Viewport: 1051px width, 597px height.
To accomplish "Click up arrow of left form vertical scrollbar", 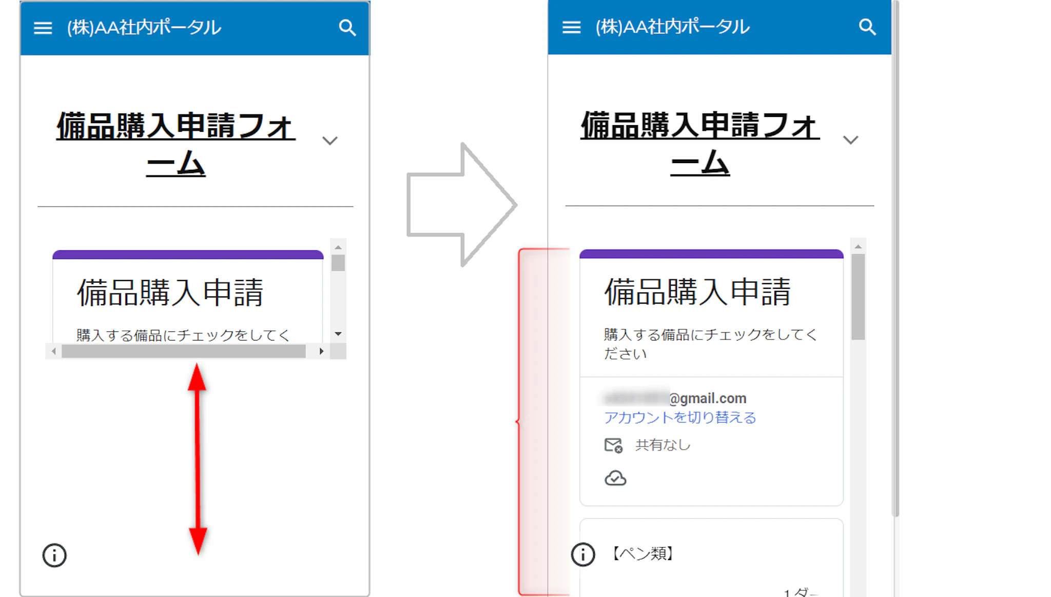I will click(338, 247).
